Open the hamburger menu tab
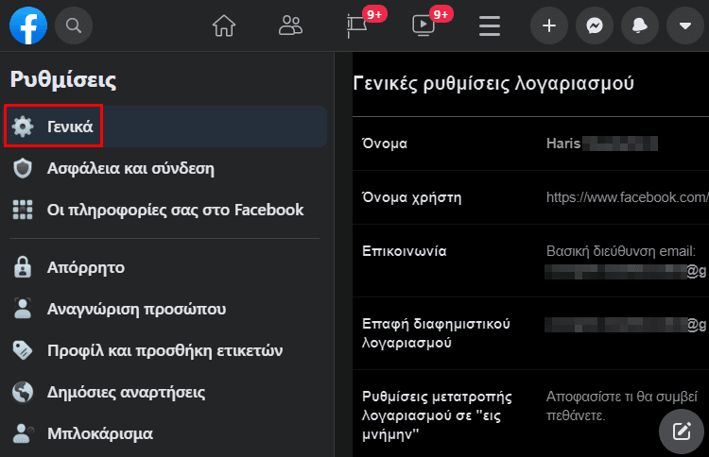The image size is (709, 457). tap(490, 25)
